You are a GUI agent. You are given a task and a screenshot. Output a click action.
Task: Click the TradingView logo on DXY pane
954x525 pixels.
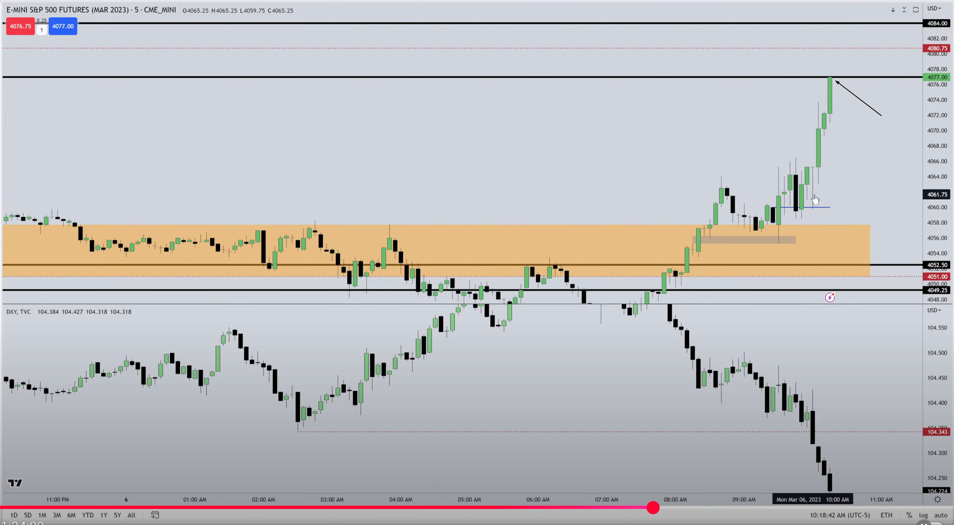click(15, 483)
